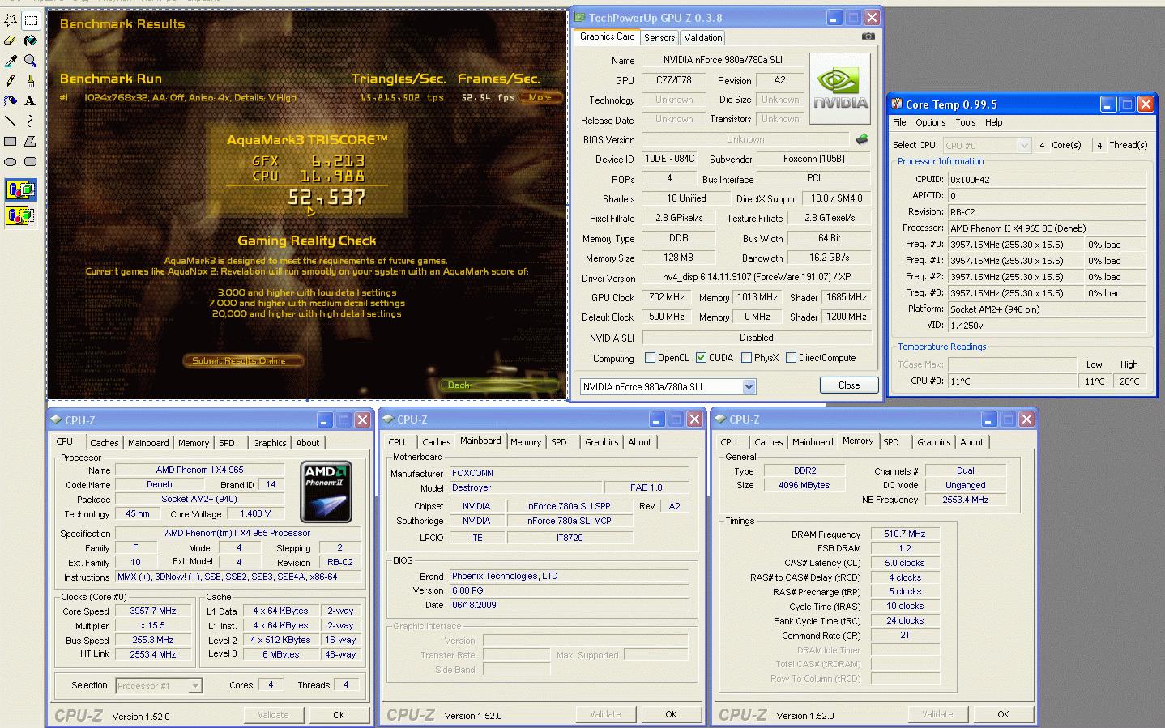Click the BIOS Date value 06/18/2009
Image resolution: width=1165 pixels, height=728 pixels.
(569, 606)
